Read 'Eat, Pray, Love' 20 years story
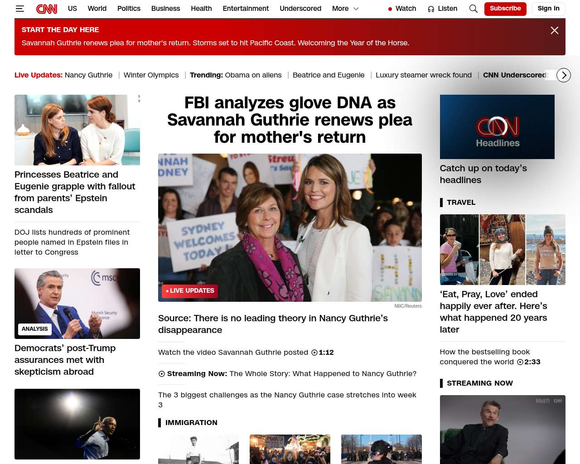 [x=493, y=312]
